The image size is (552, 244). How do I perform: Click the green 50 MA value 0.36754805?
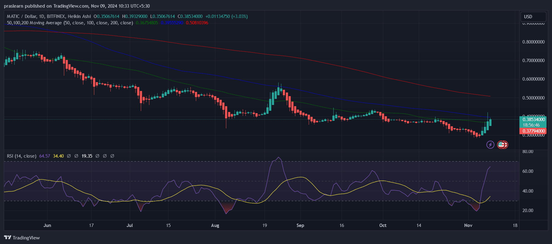[147, 23]
